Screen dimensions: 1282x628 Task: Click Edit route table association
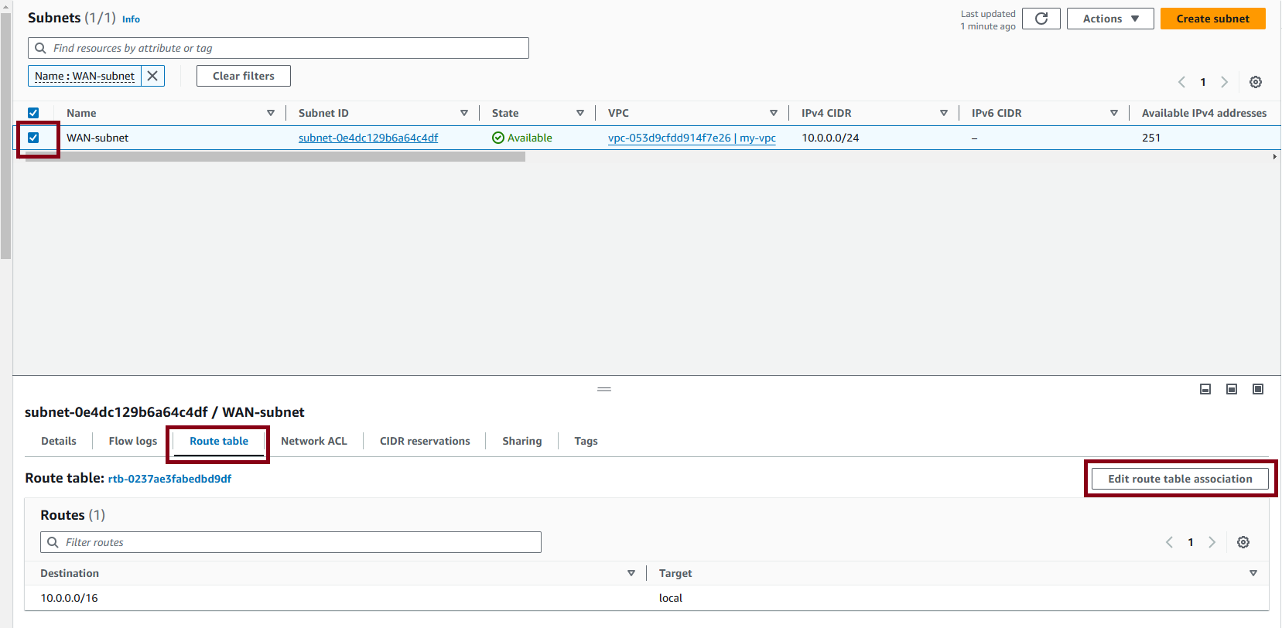coord(1180,479)
